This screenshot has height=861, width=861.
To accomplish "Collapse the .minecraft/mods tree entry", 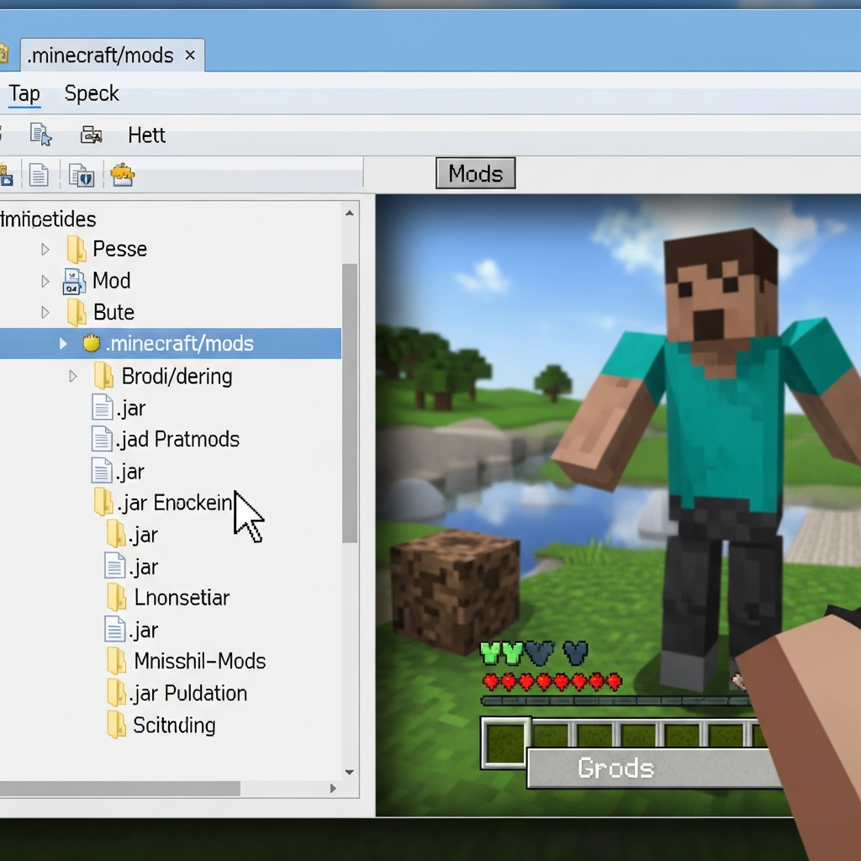I will tap(62, 343).
